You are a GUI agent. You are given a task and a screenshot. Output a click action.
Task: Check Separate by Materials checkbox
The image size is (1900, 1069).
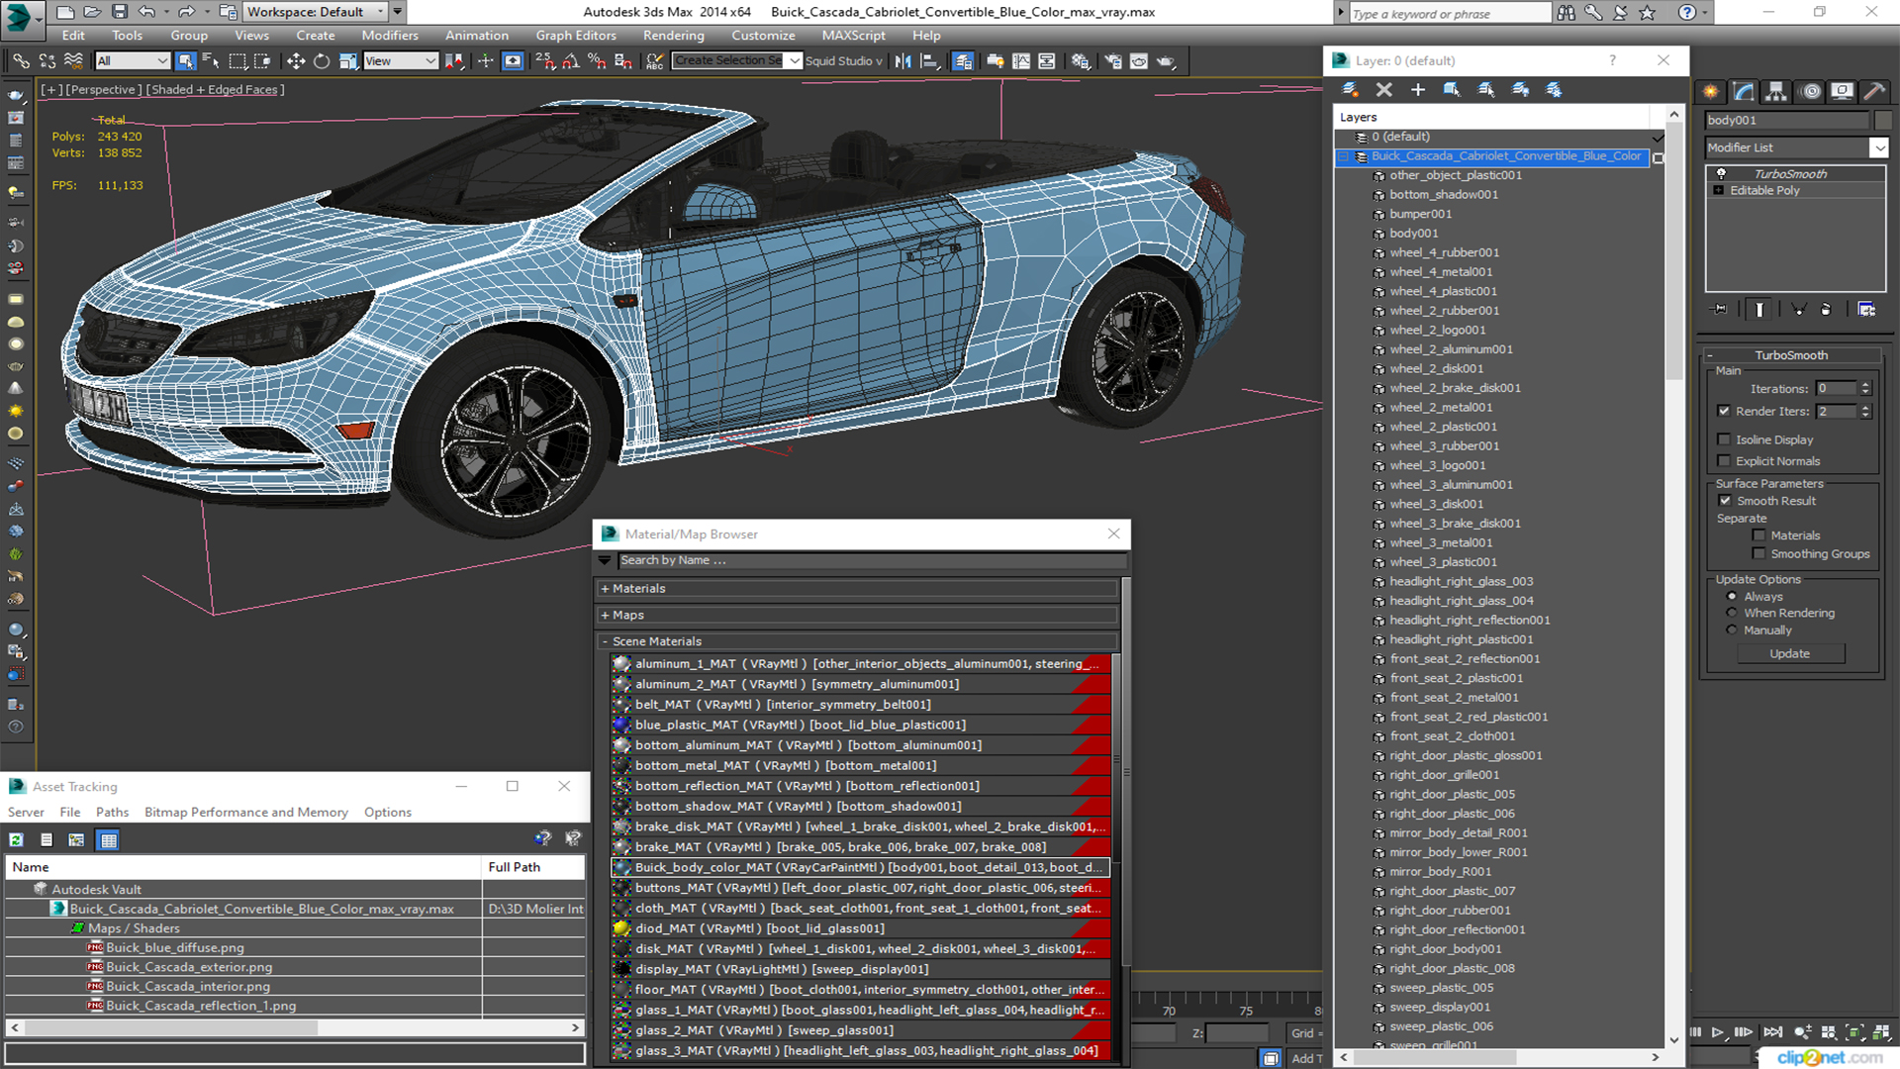[x=1758, y=535]
